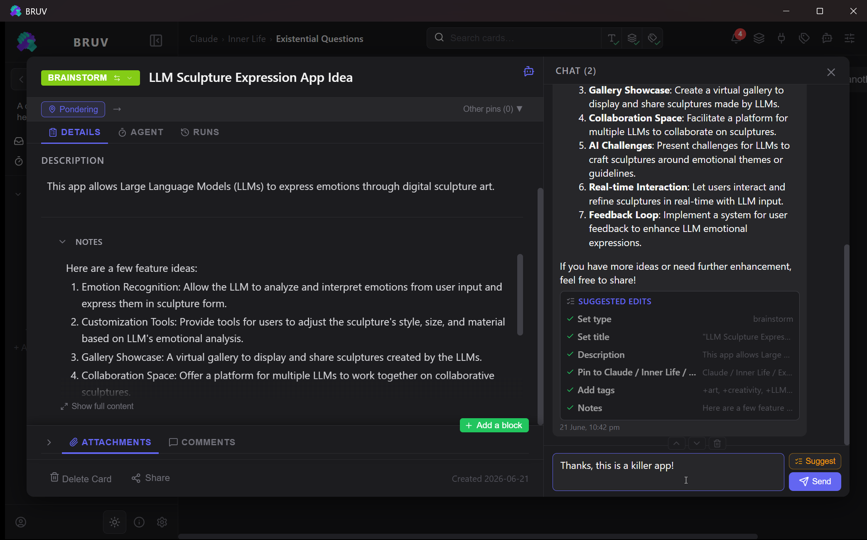Open the COMMENTS tab
The image size is (867, 540).
click(x=202, y=442)
